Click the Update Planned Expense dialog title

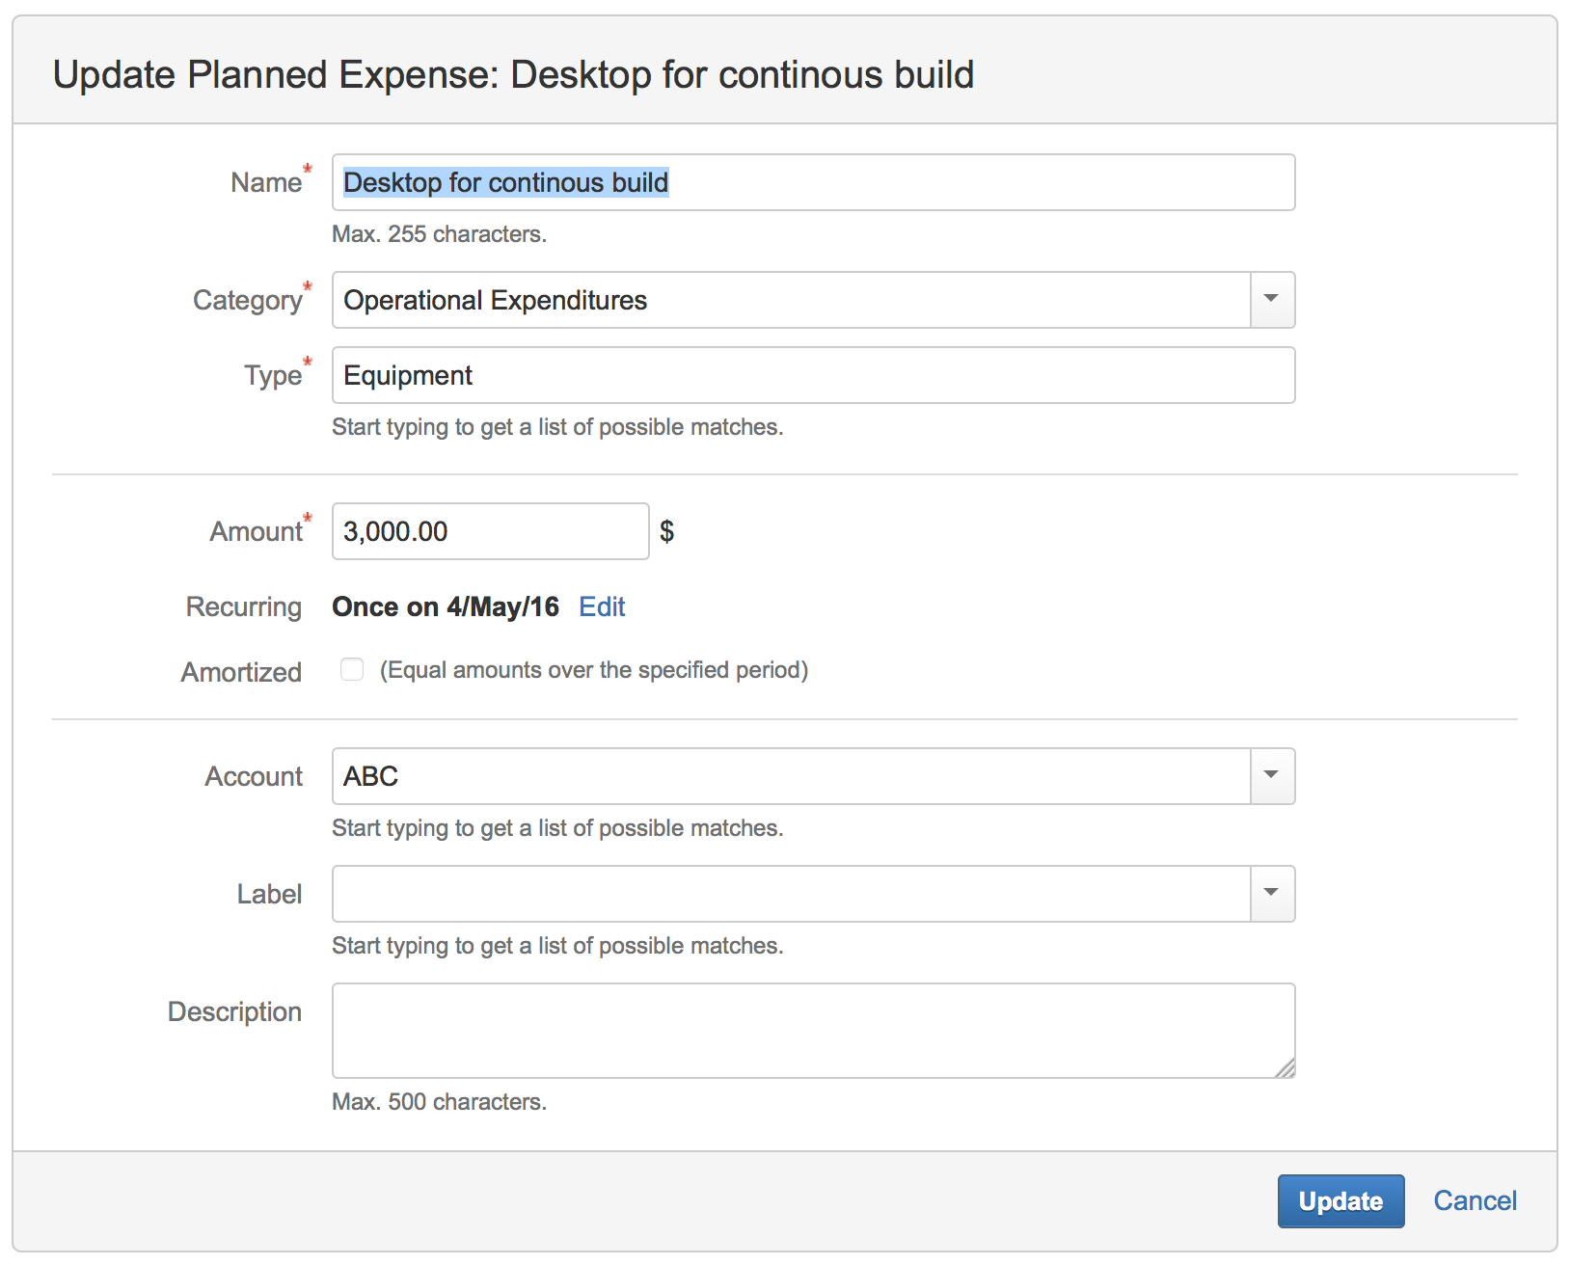(x=513, y=75)
